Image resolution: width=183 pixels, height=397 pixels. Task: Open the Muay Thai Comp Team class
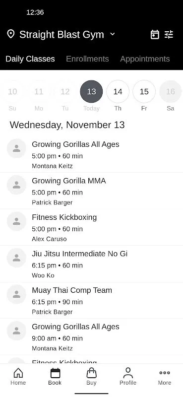click(91, 300)
